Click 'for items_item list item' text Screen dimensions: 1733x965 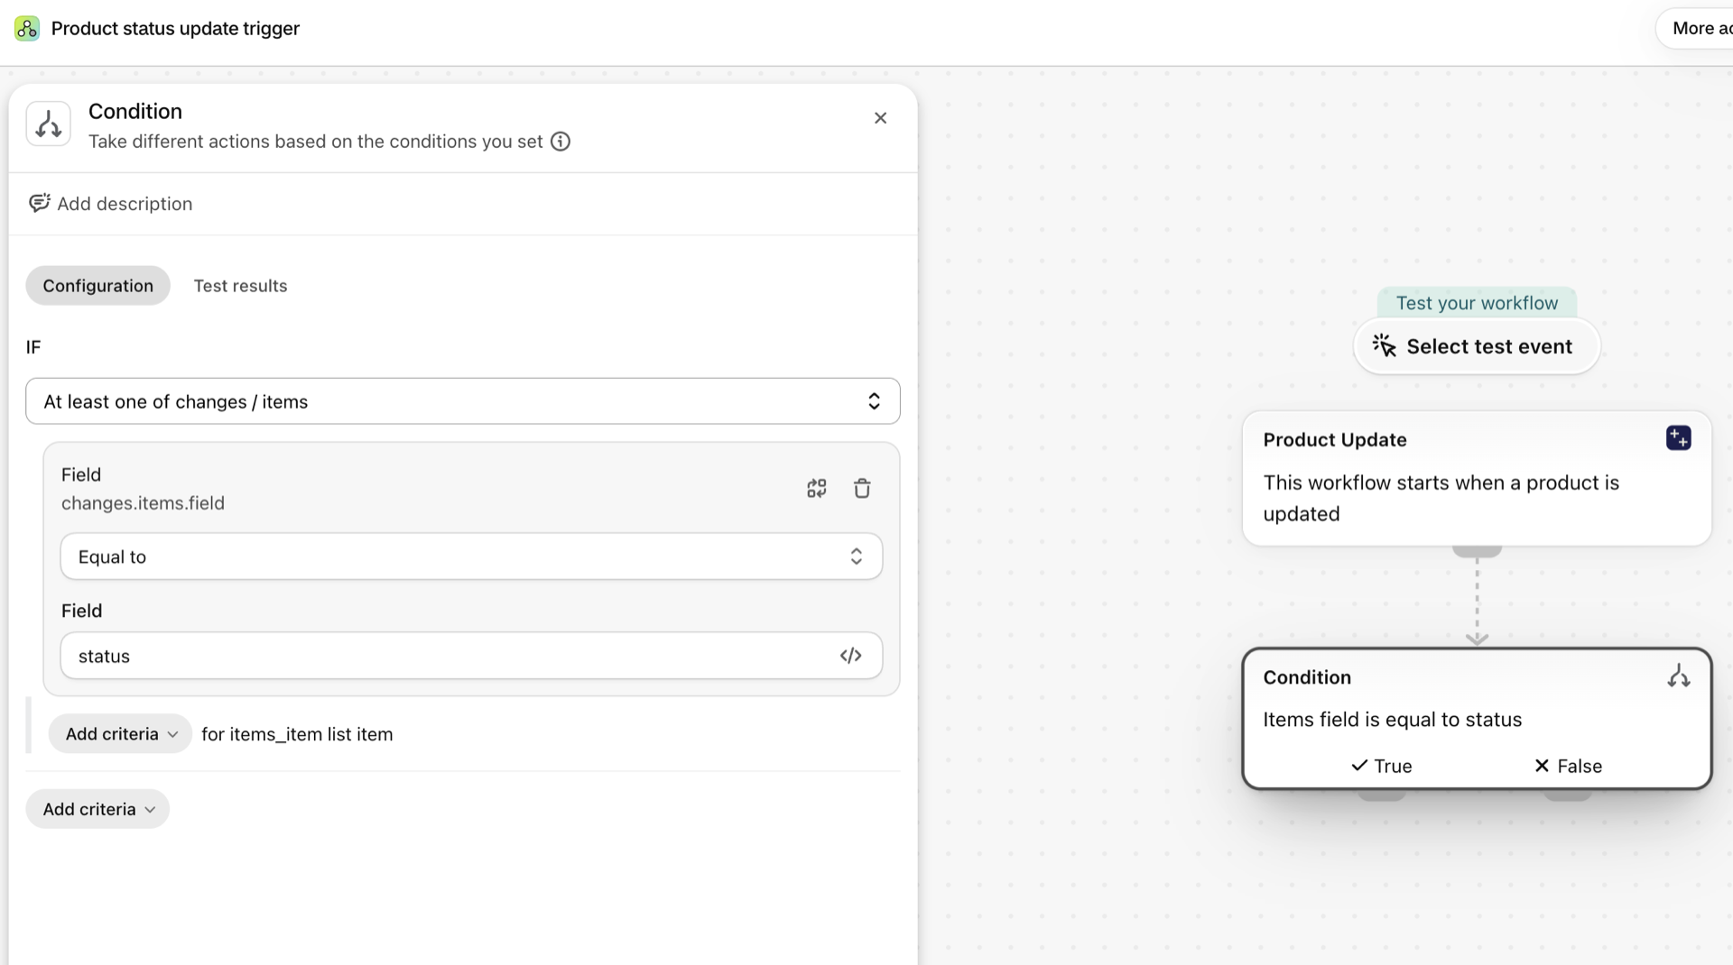point(297,734)
